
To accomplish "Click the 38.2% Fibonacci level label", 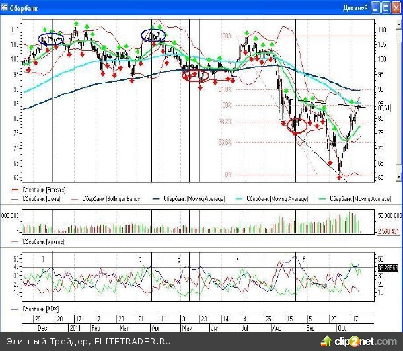I will [225, 122].
